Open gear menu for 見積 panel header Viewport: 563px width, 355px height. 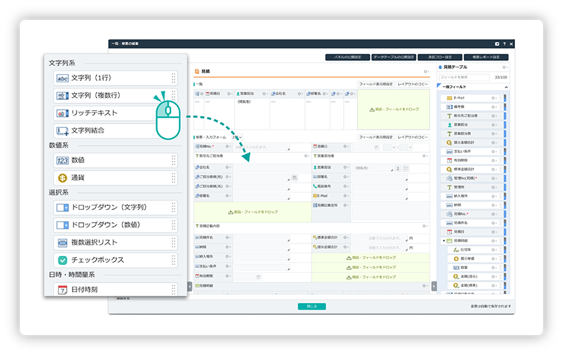pyautogui.click(x=426, y=72)
